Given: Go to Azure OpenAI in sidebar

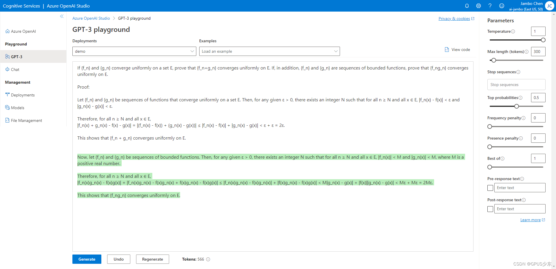Looking at the screenshot, I should pos(23,31).
